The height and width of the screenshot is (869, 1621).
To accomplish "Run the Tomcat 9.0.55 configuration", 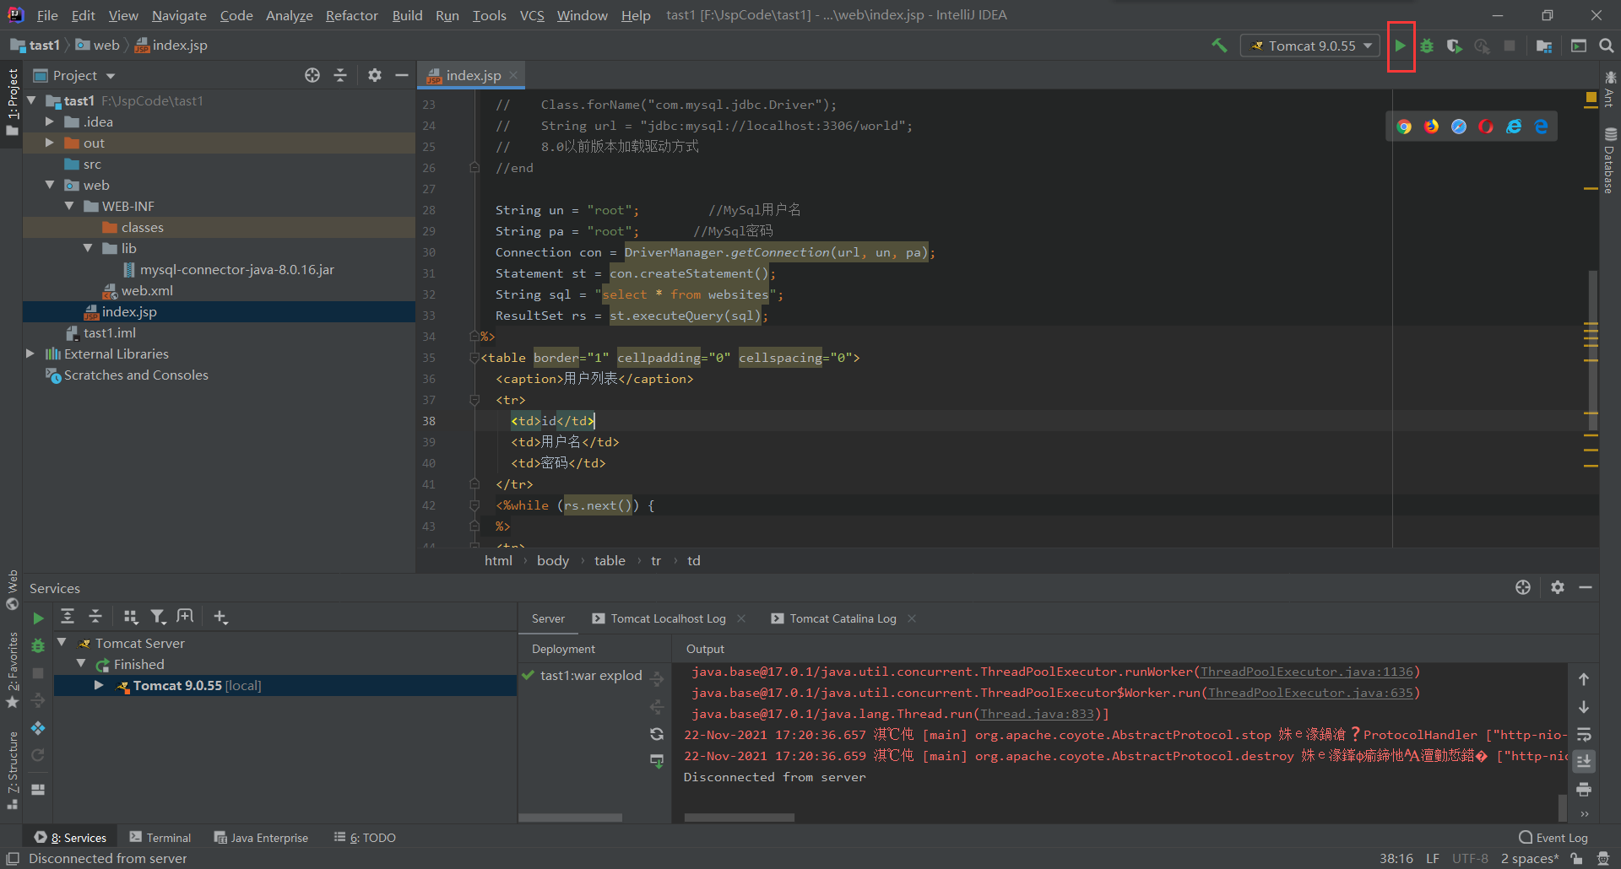I will tap(1400, 46).
